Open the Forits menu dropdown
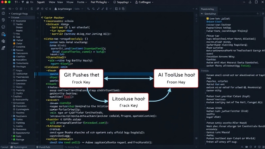Viewport: 265px width, 149px height. pyautogui.click(x=82, y=2)
